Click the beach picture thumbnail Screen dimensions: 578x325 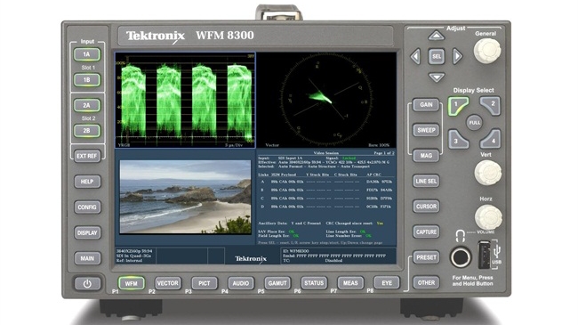click(185, 197)
